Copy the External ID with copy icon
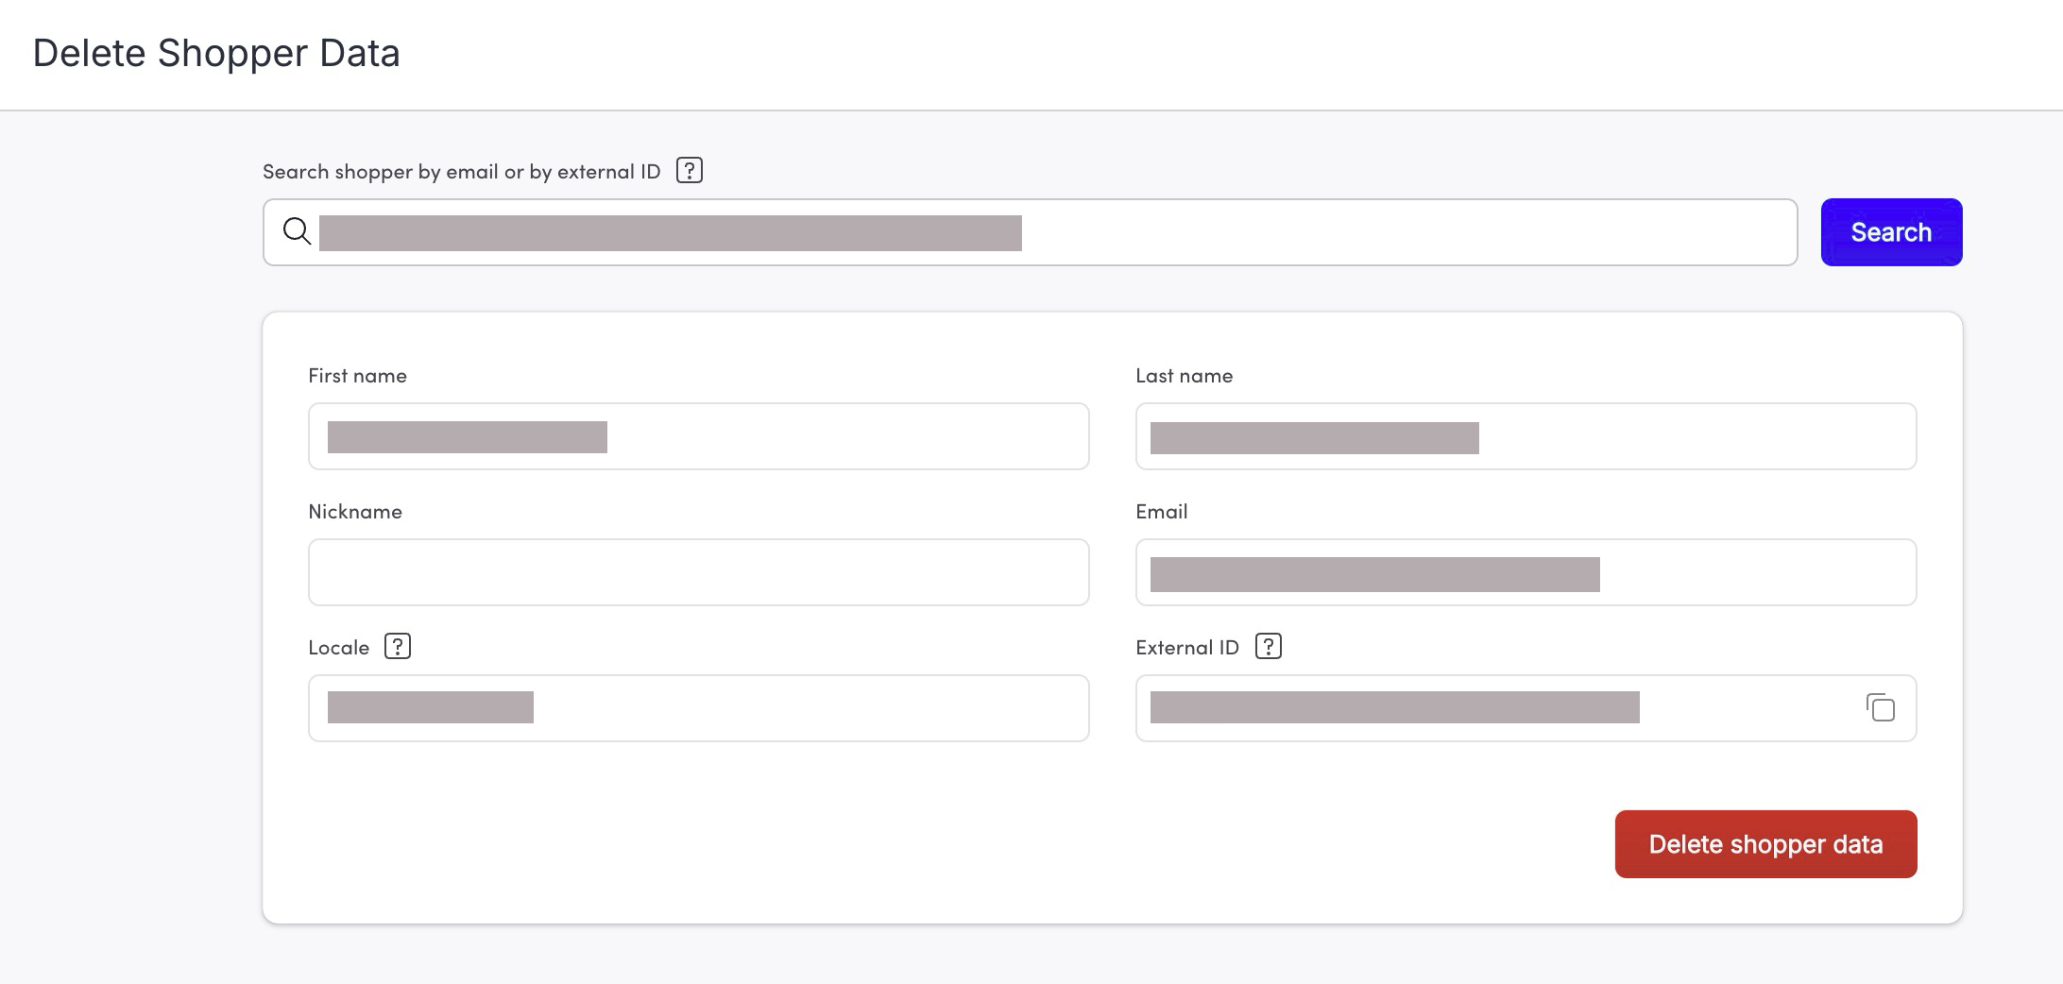The height and width of the screenshot is (984, 2063). [x=1880, y=707]
